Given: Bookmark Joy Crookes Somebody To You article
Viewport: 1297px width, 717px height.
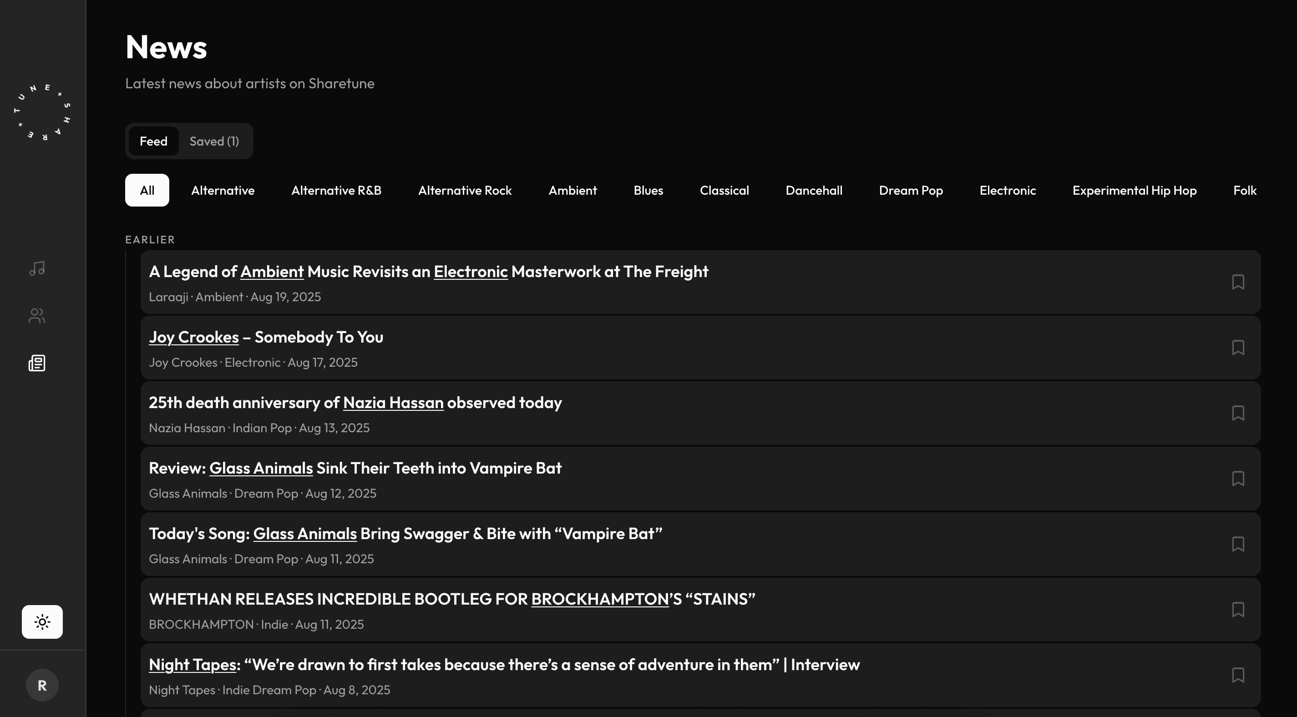Looking at the screenshot, I should pos(1238,348).
